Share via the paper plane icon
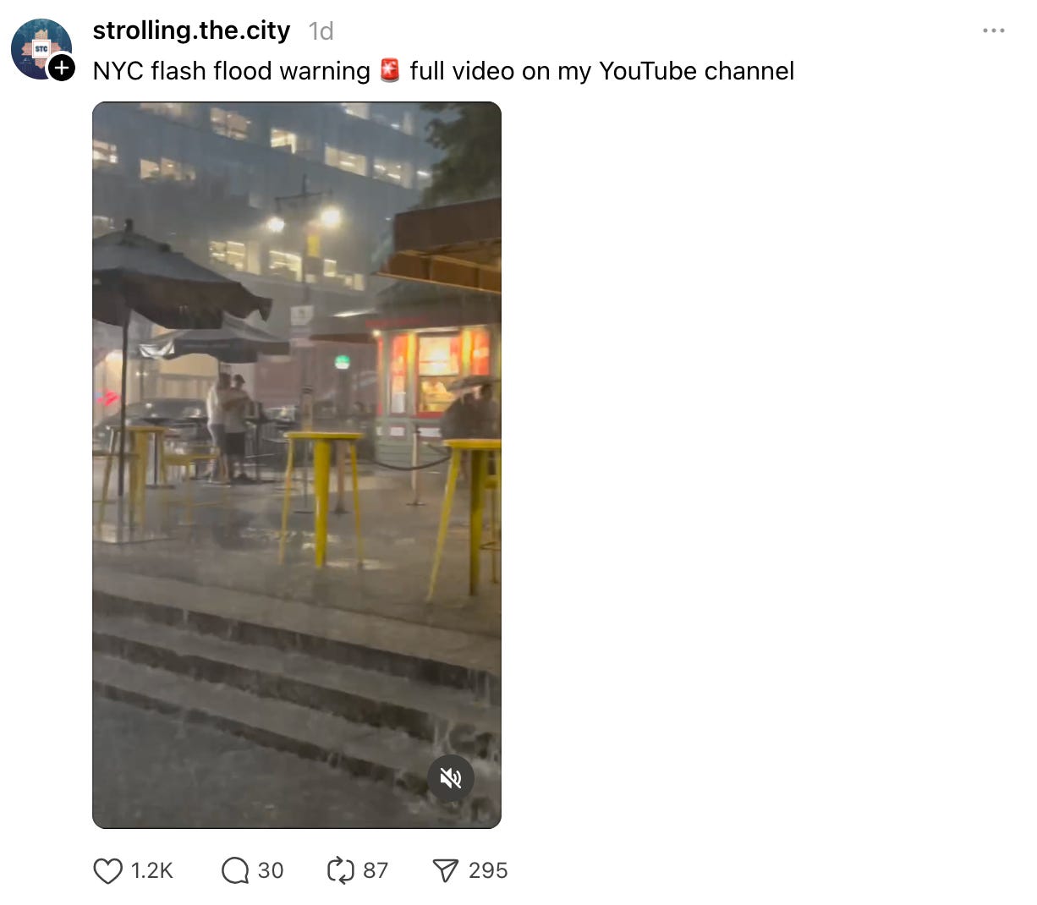 click(x=446, y=870)
